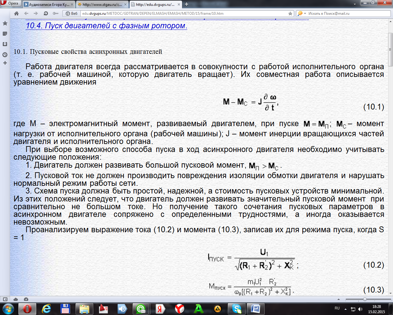This screenshot has height=315, width=393.
Task: Open the Downloads panel icon
Action: [5, 44]
